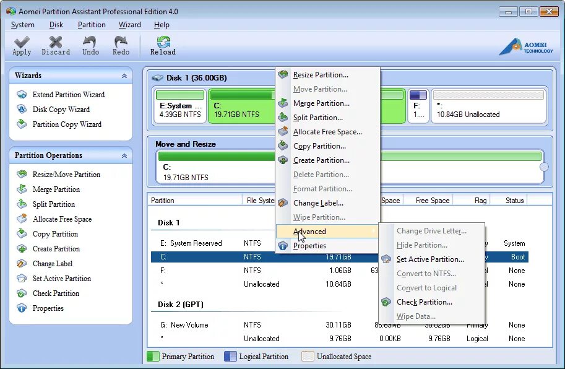Select G: New Volume row in Disk 2
This screenshot has width=565, height=369.
(x=339, y=325)
